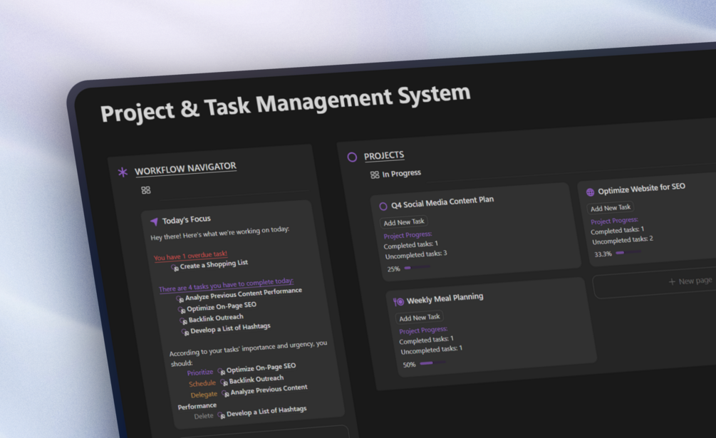Click the Weekly Meal Planning food icon
Screen dimensions: 716x438
[399, 301]
